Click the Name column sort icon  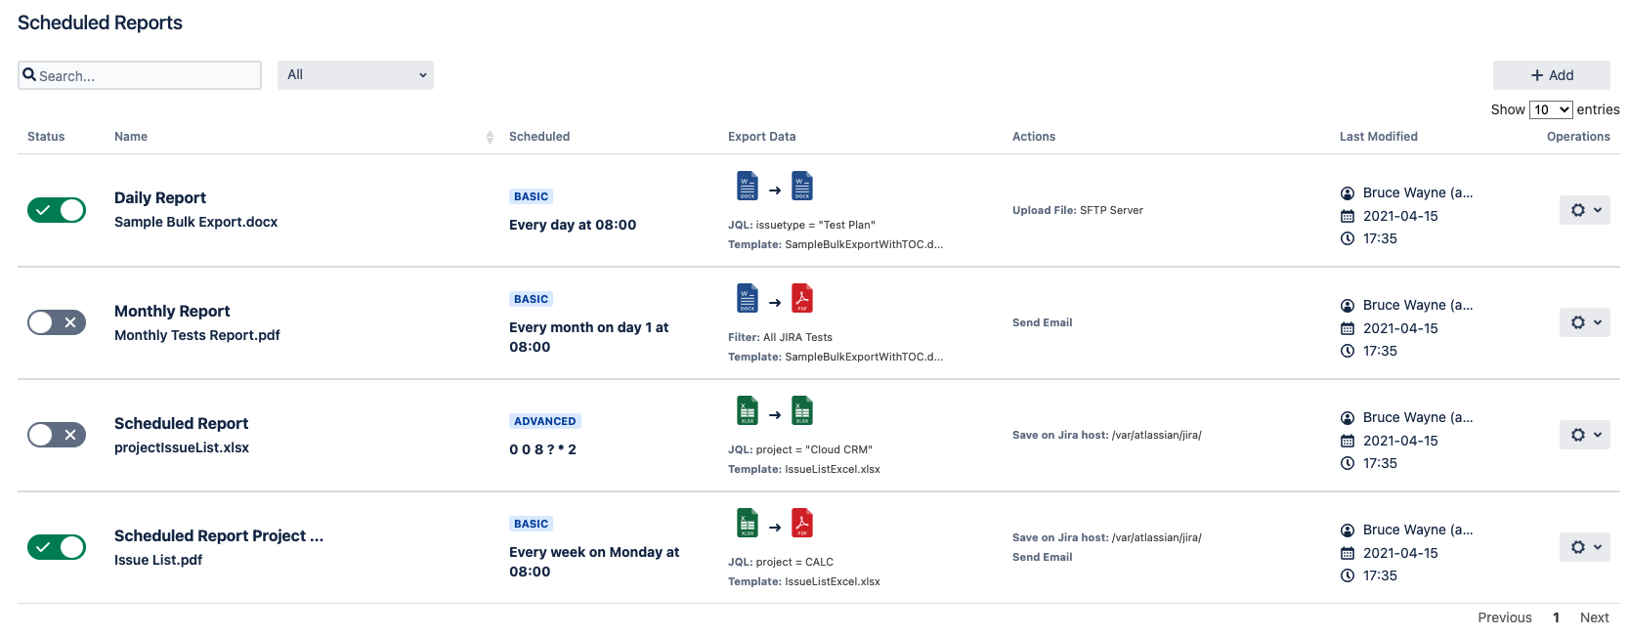(490, 138)
